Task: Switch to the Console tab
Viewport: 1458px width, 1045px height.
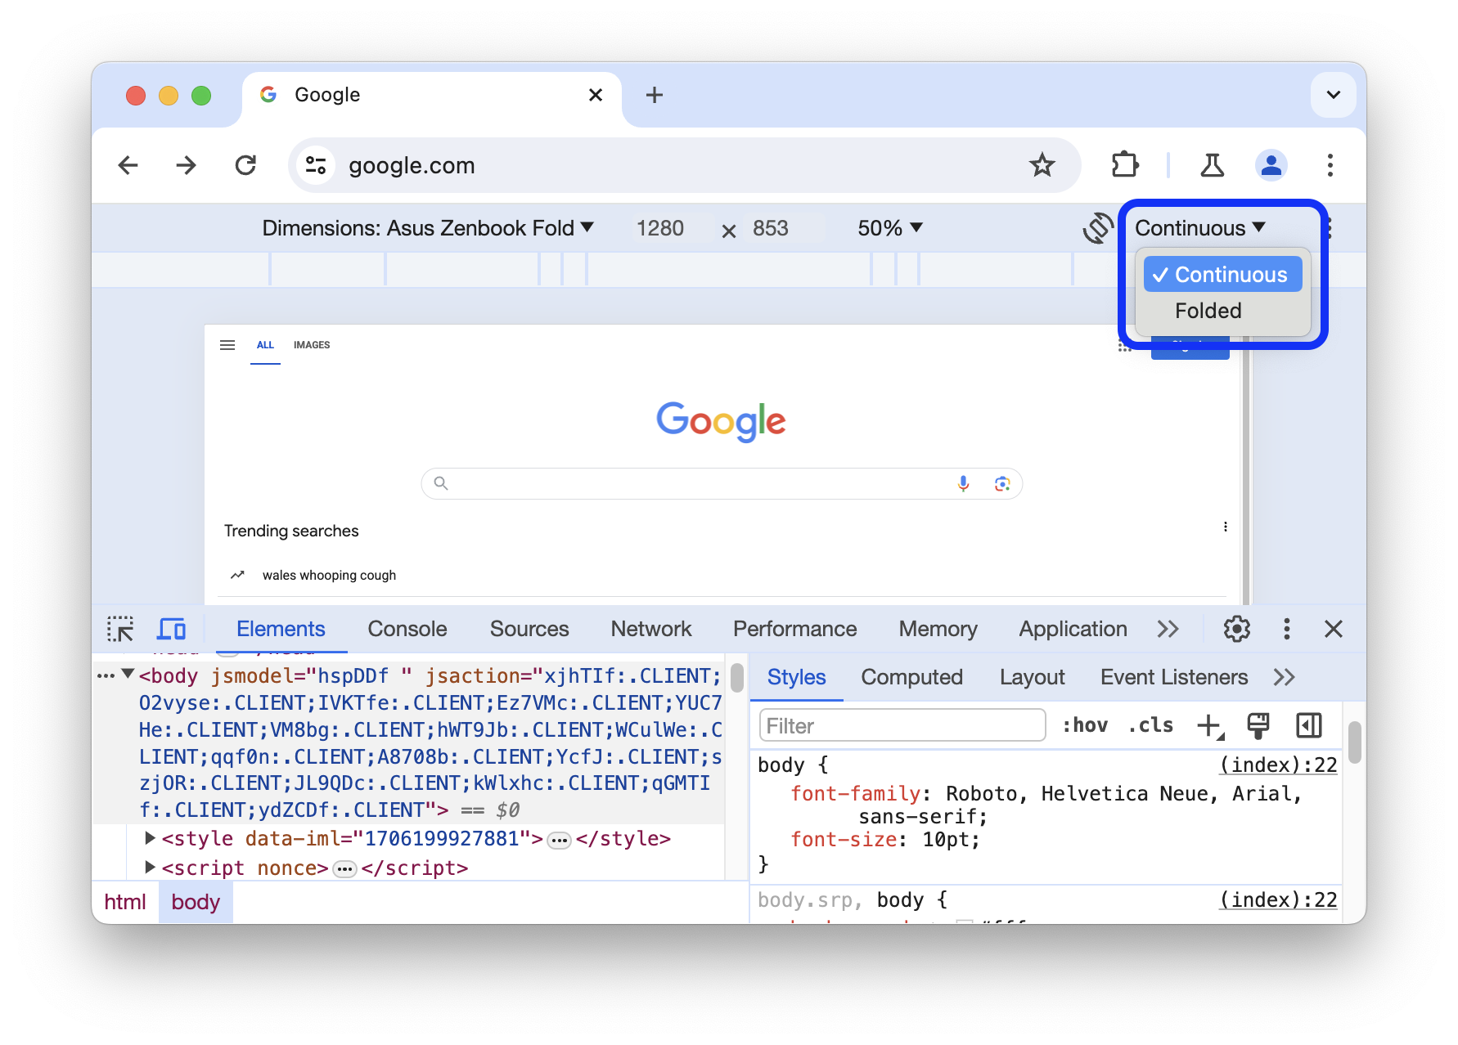Action: [x=407, y=629]
